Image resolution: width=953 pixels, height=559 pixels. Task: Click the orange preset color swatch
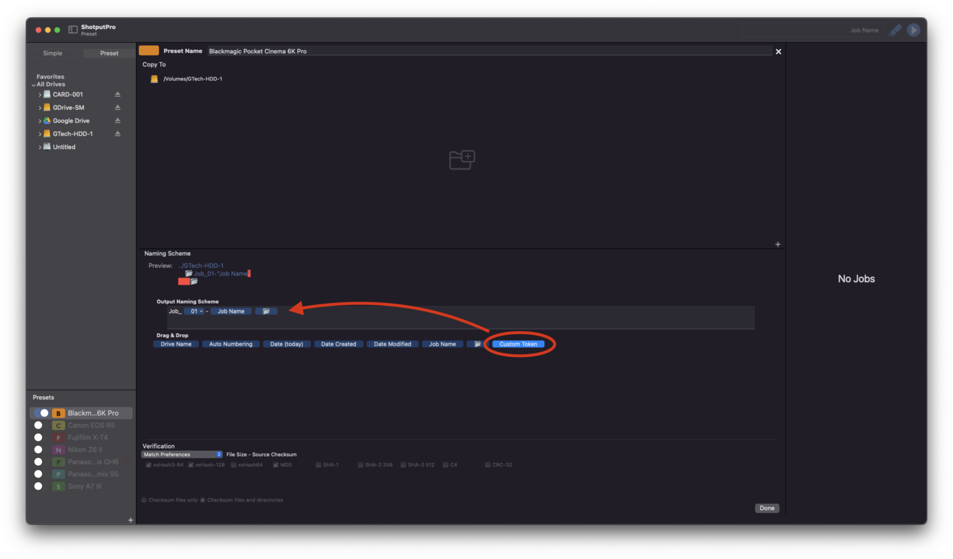tap(149, 51)
